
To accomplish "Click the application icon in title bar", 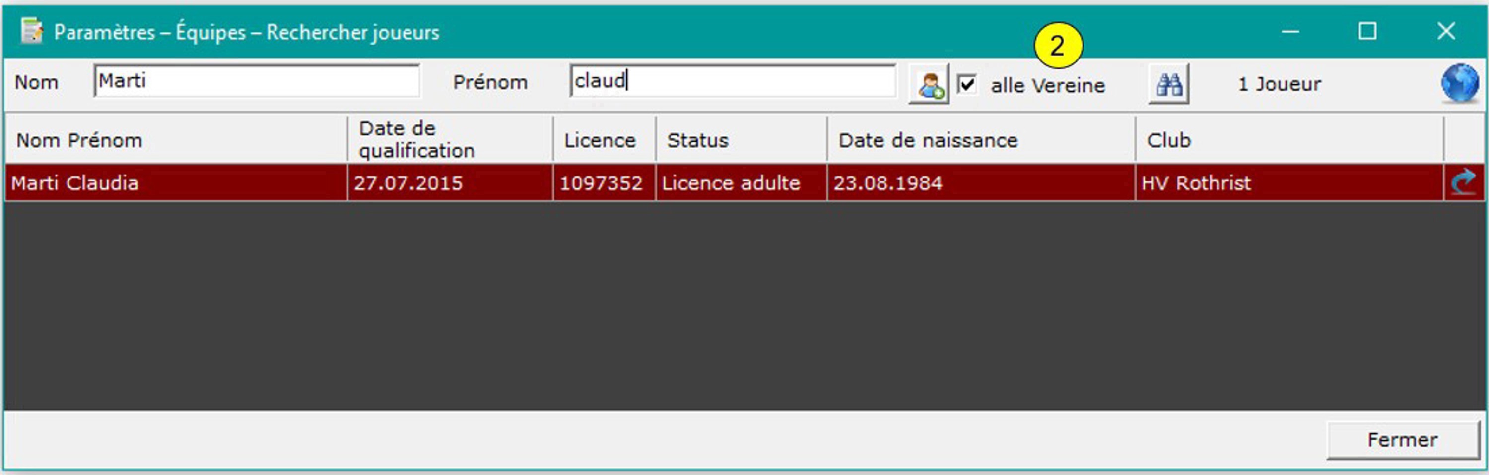I will [x=31, y=31].
